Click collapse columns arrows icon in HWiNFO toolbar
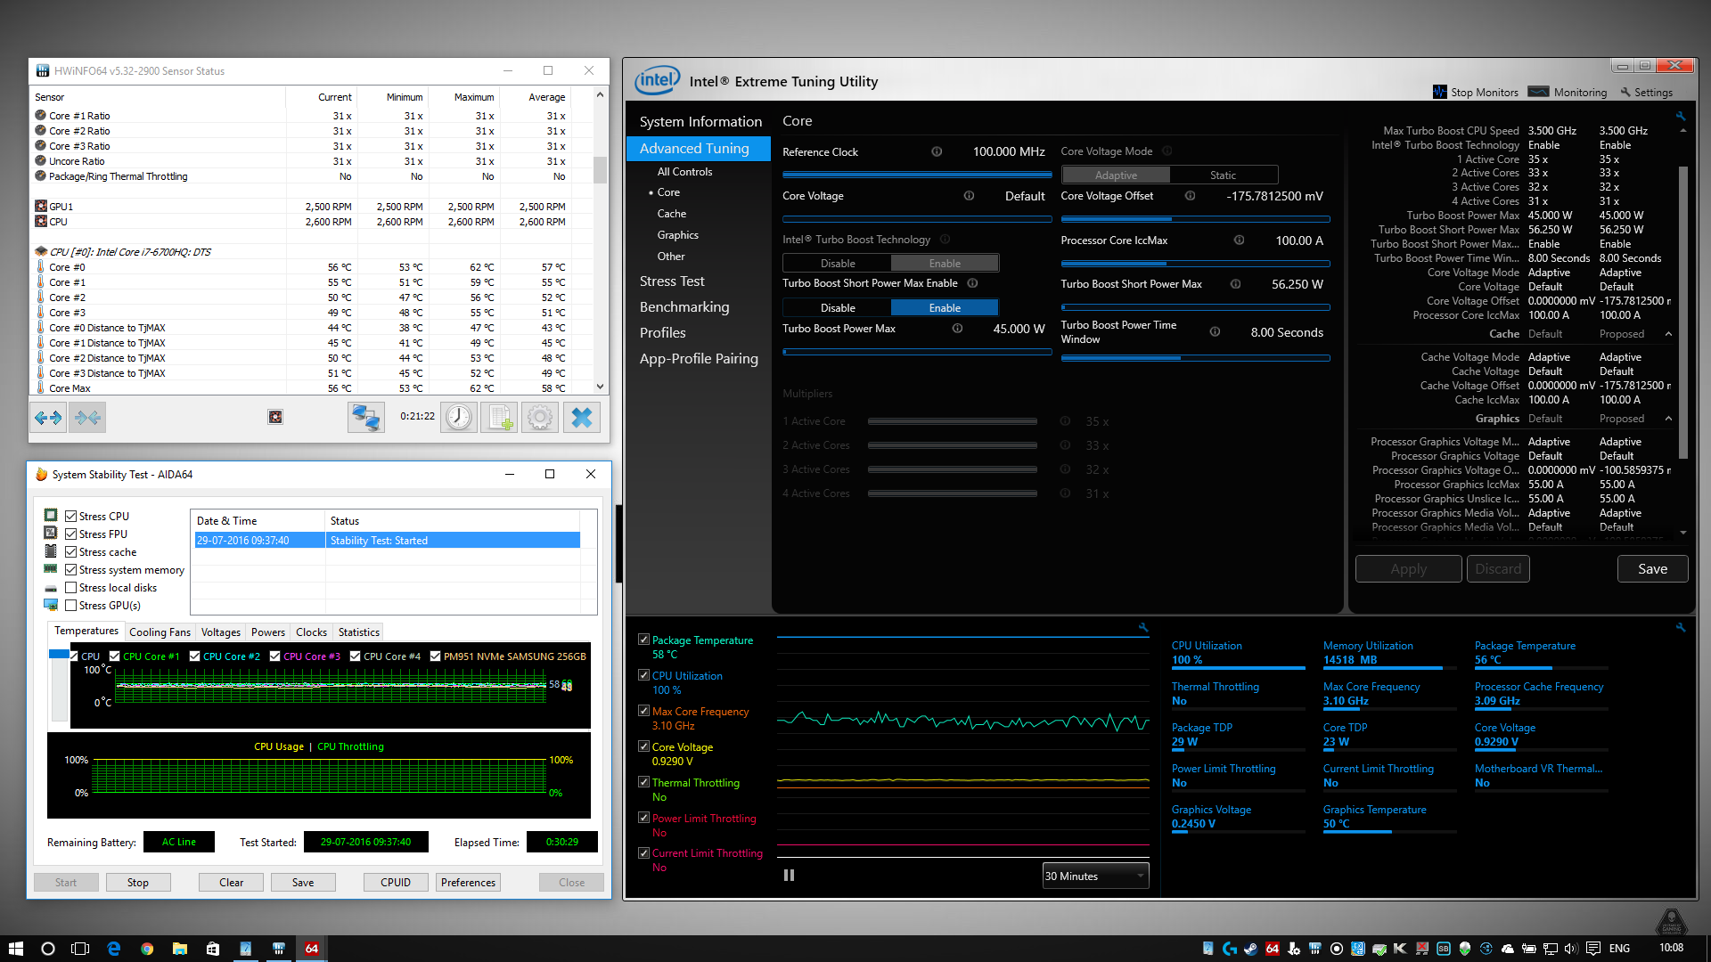Viewport: 1711px width, 962px height. click(x=87, y=418)
